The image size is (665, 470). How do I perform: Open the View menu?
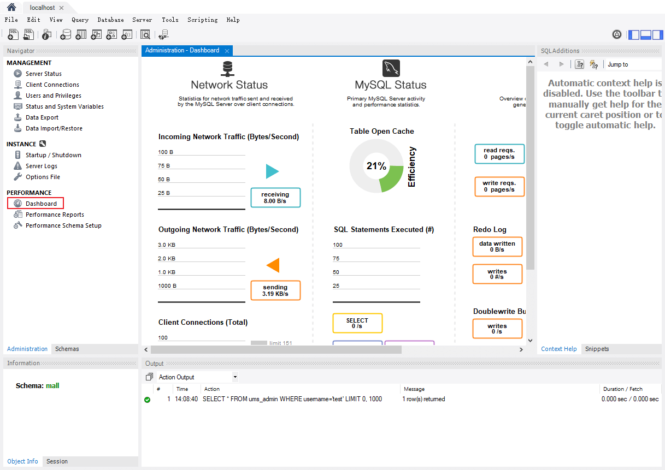[x=56, y=20]
